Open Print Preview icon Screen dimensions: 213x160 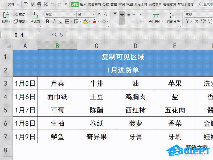click(x=46, y=4)
